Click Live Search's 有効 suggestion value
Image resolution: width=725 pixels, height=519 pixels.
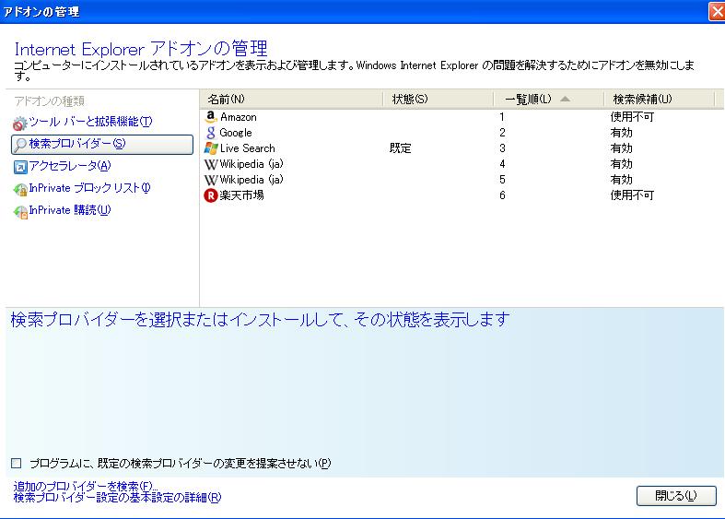coord(622,148)
